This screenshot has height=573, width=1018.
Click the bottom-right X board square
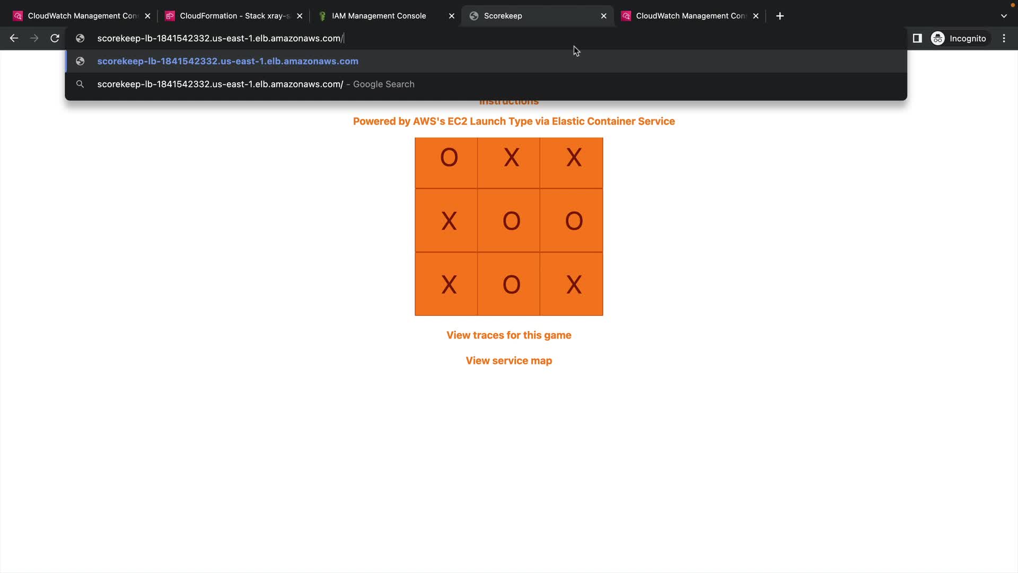572,284
